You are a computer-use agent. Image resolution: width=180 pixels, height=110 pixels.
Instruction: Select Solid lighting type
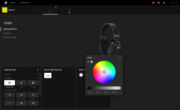(21, 83)
